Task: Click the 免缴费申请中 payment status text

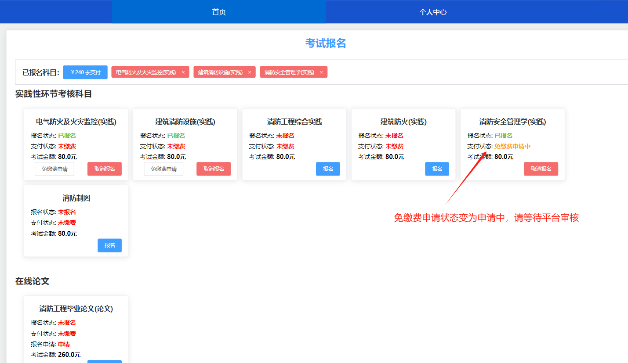Action: (x=512, y=146)
